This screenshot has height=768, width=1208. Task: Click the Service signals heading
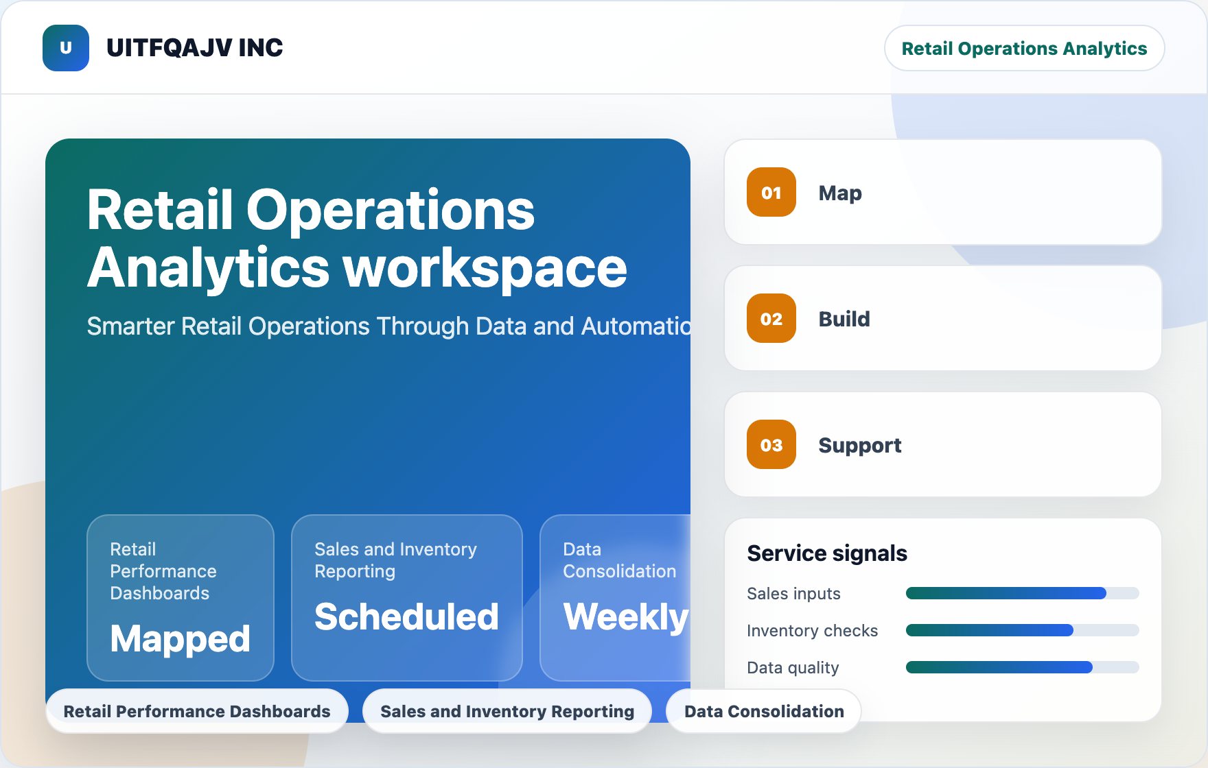(x=827, y=553)
